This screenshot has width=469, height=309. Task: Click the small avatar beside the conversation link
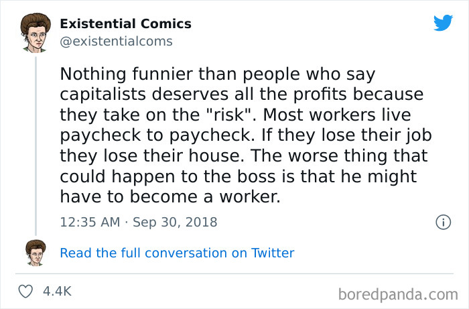coord(36,252)
